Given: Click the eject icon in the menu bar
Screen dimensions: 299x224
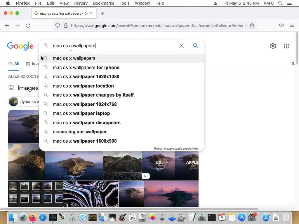Looking at the screenshot, I should (x=215, y=3).
